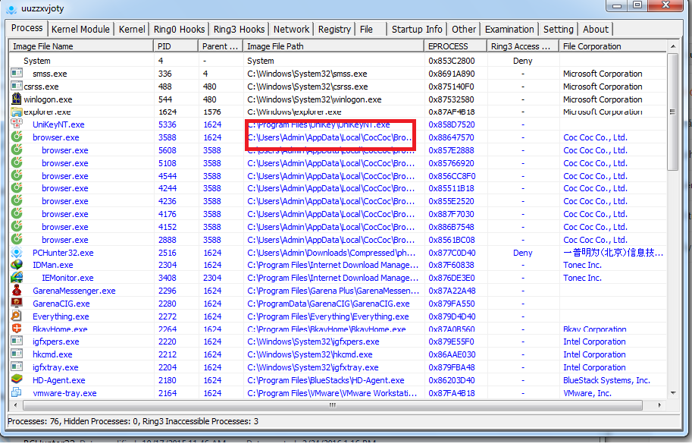Click the HD-Agent.exe BlueStacks icon
Viewport: 692px width, 447px height.
pyautogui.click(x=16, y=380)
